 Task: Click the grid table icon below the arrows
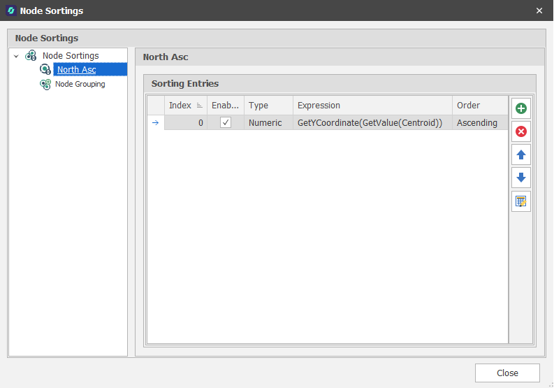click(520, 201)
